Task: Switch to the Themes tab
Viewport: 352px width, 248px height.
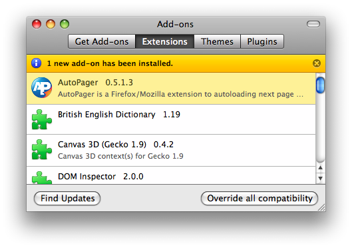Action: [x=217, y=41]
